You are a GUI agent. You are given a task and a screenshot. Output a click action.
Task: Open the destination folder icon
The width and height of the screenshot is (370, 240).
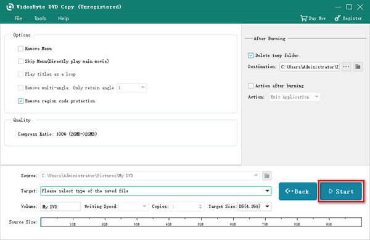click(x=358, y=67)
